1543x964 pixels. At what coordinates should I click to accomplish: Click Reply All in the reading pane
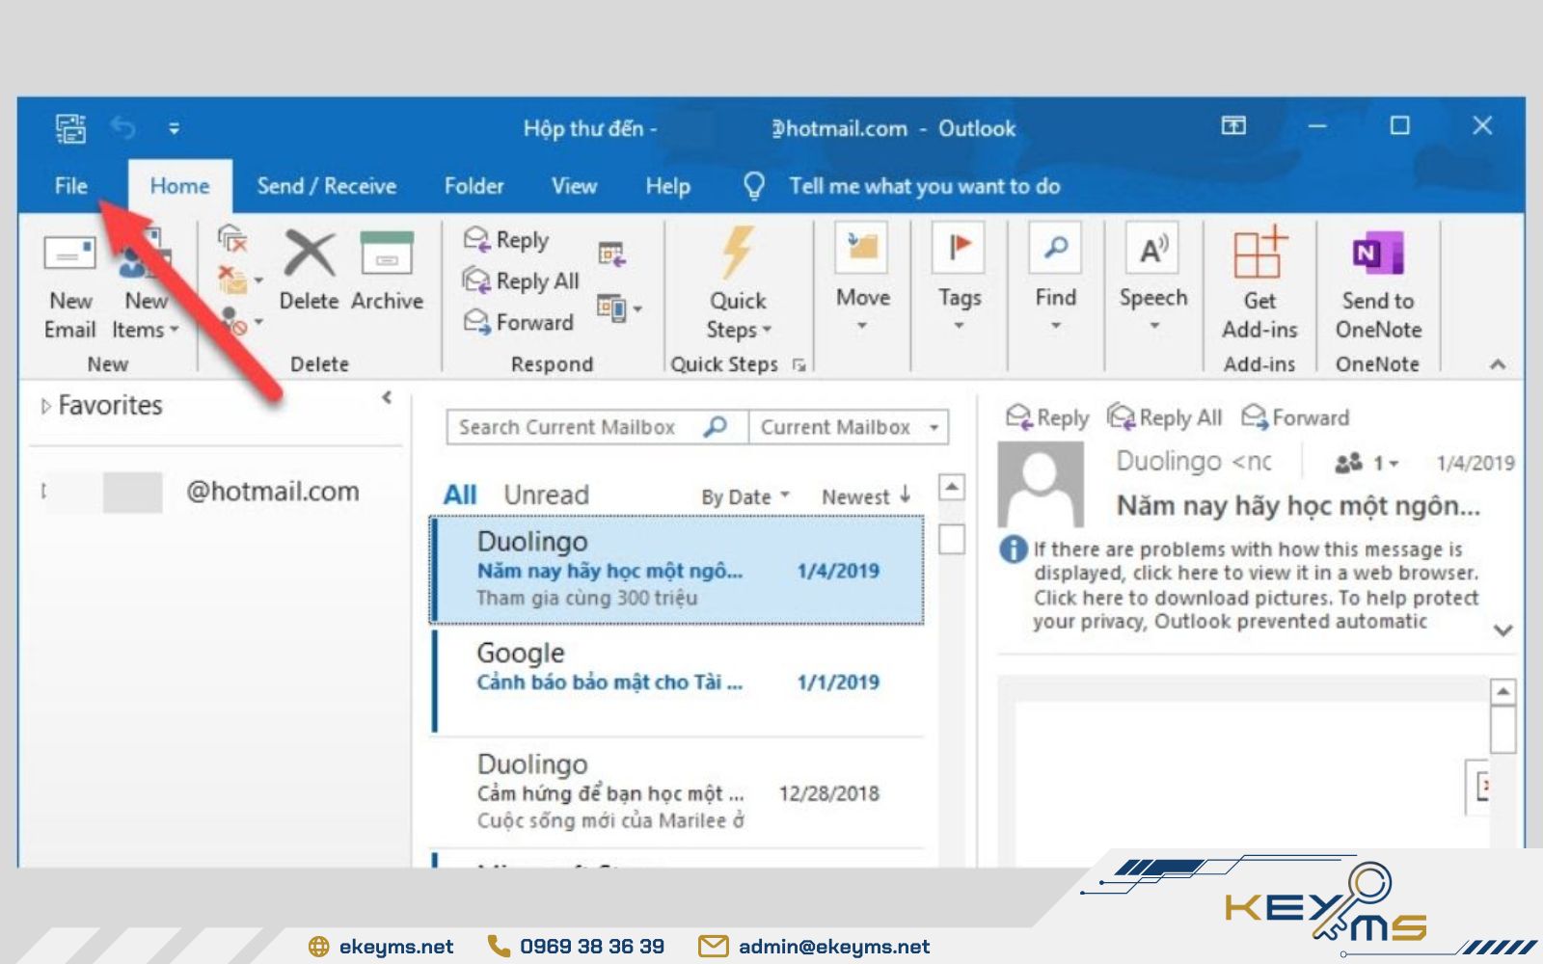coord(1165,417)
